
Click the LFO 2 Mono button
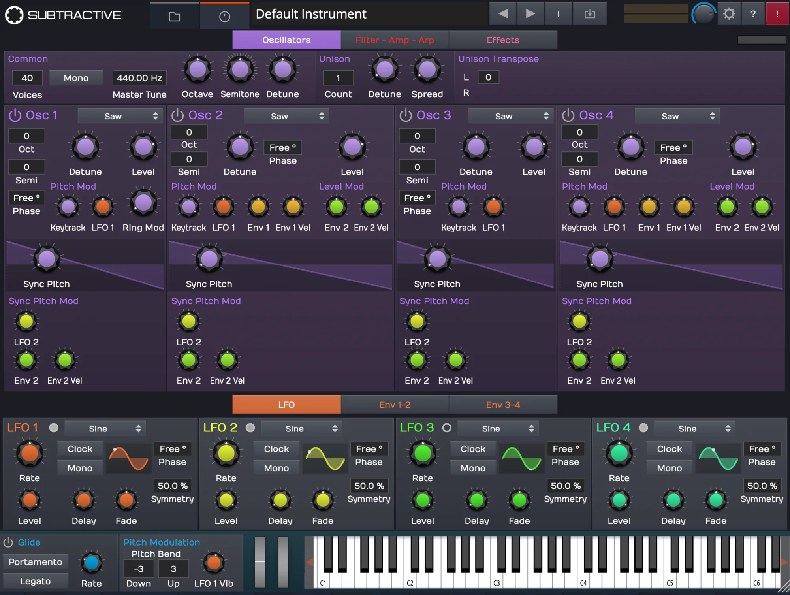pyautogui.click(x=276, y=468)
